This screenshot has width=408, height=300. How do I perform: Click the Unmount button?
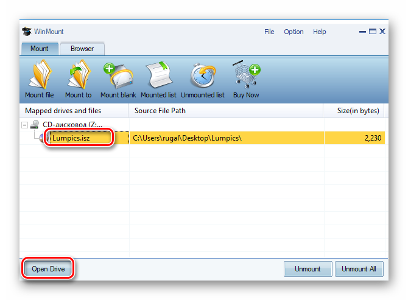pyautogui.click(x=308, y=269)
